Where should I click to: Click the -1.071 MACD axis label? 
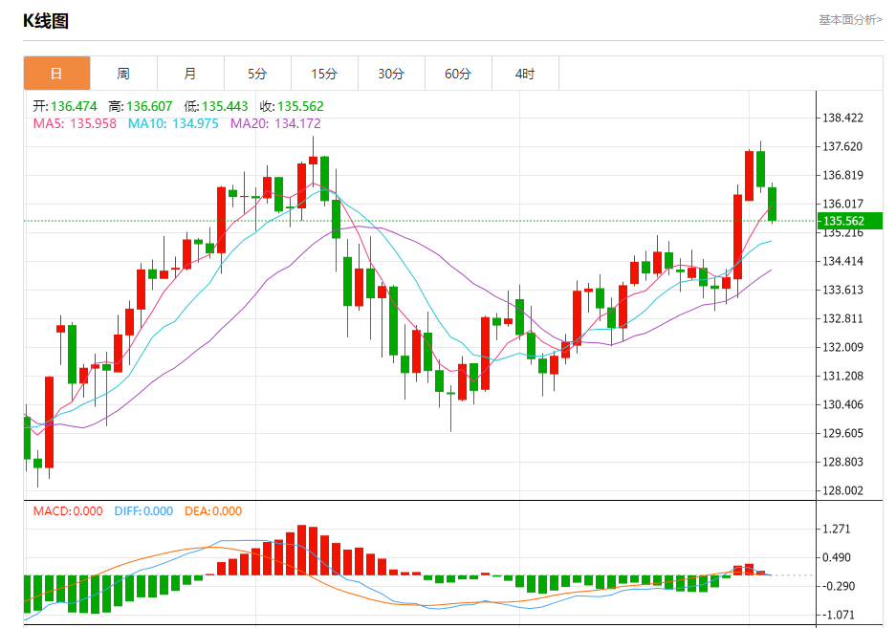[839, 615]
